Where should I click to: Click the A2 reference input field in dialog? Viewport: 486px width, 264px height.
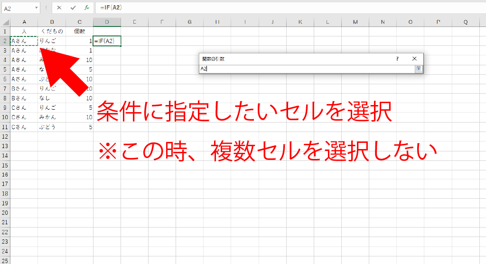tap(306, 69)
